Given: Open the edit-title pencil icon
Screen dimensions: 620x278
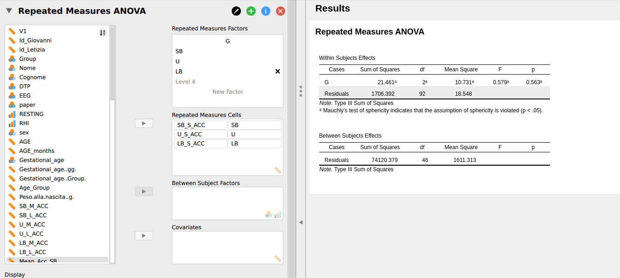Looking at the screenshot, I should 236,11.
